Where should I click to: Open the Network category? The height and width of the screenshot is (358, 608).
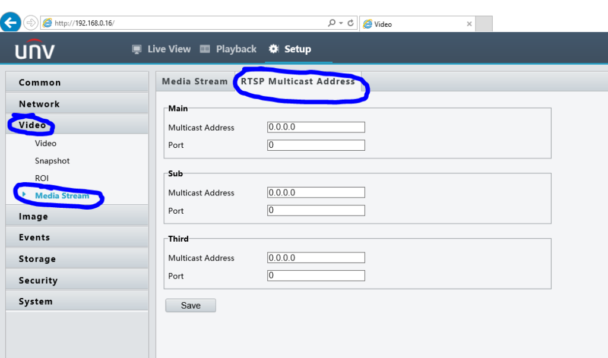coord(39,103)
